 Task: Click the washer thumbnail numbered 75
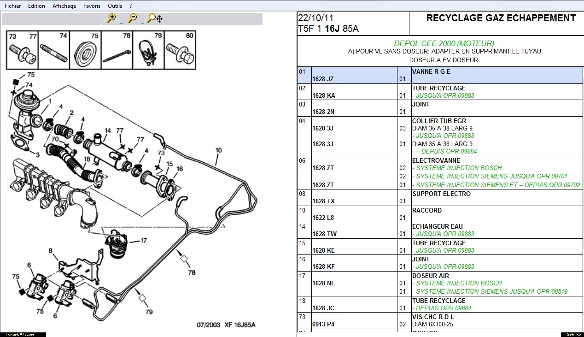coord(85,49)
